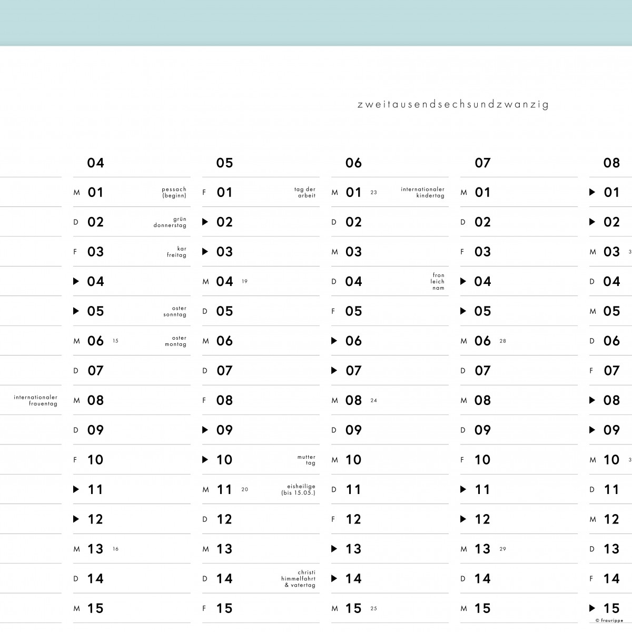Click day number 01 in July column
The height and width of the screenshot is (632, 632).
(482, 192)
